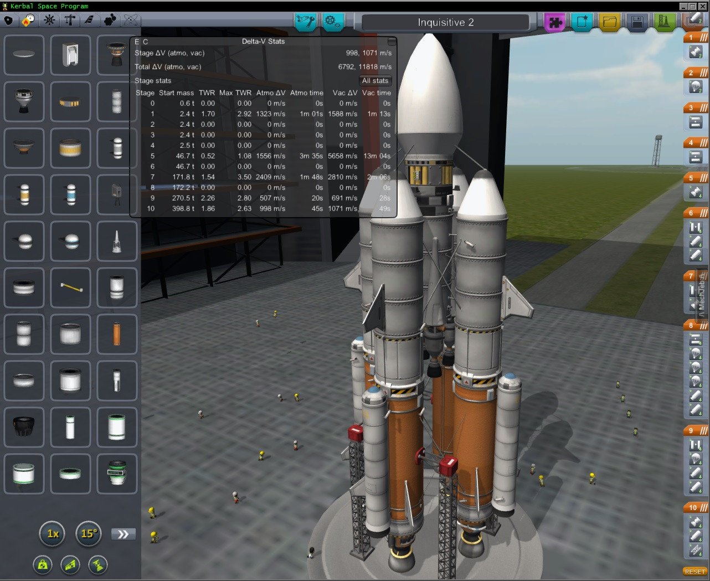The image size is (710, 581).
Task: Open the purple puzzle-piece Parts mode icon
Action: tap(554, 22)
